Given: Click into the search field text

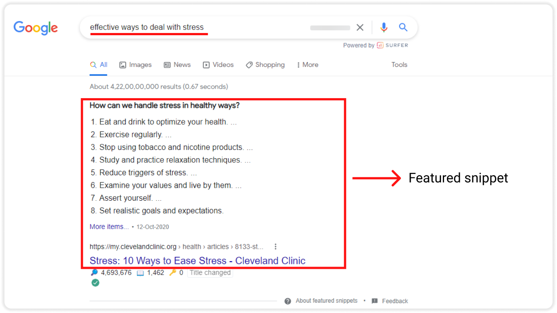Looking at the screenshot, I should 147,27.
